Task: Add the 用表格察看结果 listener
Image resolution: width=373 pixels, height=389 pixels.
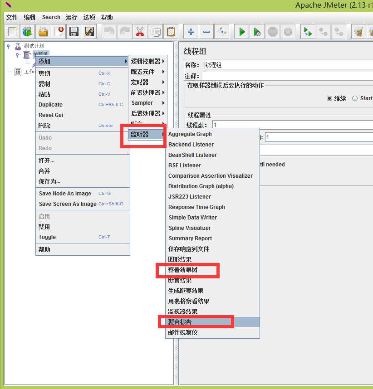Action: pyautogui.click(x=212, y=301)
